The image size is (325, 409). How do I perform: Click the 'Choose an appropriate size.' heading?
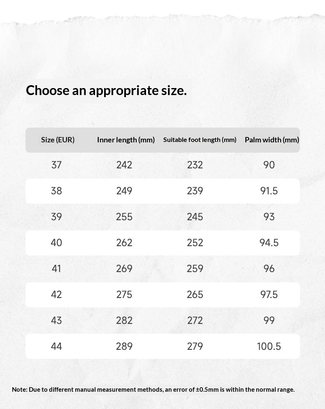pyautogui.click(x=106, y=90)
